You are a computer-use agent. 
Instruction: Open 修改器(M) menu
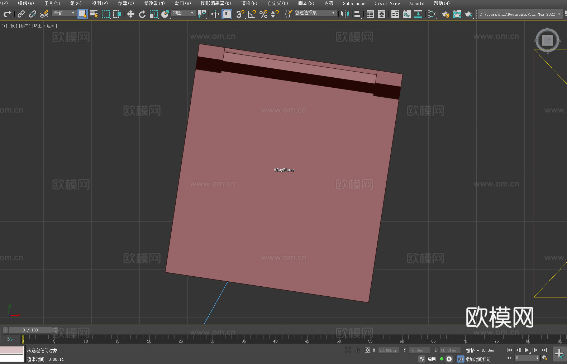tap(154, 3)
